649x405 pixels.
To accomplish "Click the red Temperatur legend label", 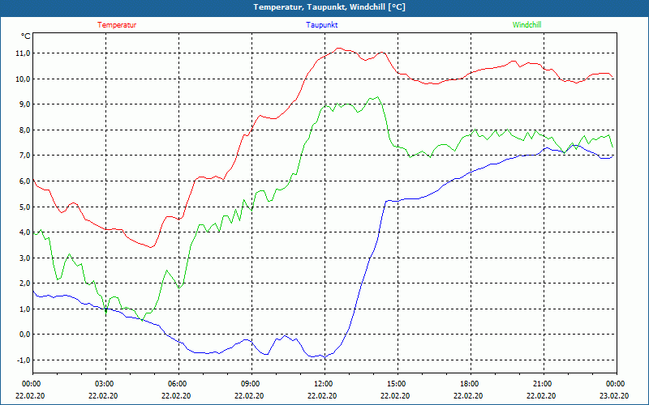I will click(117, 25).
